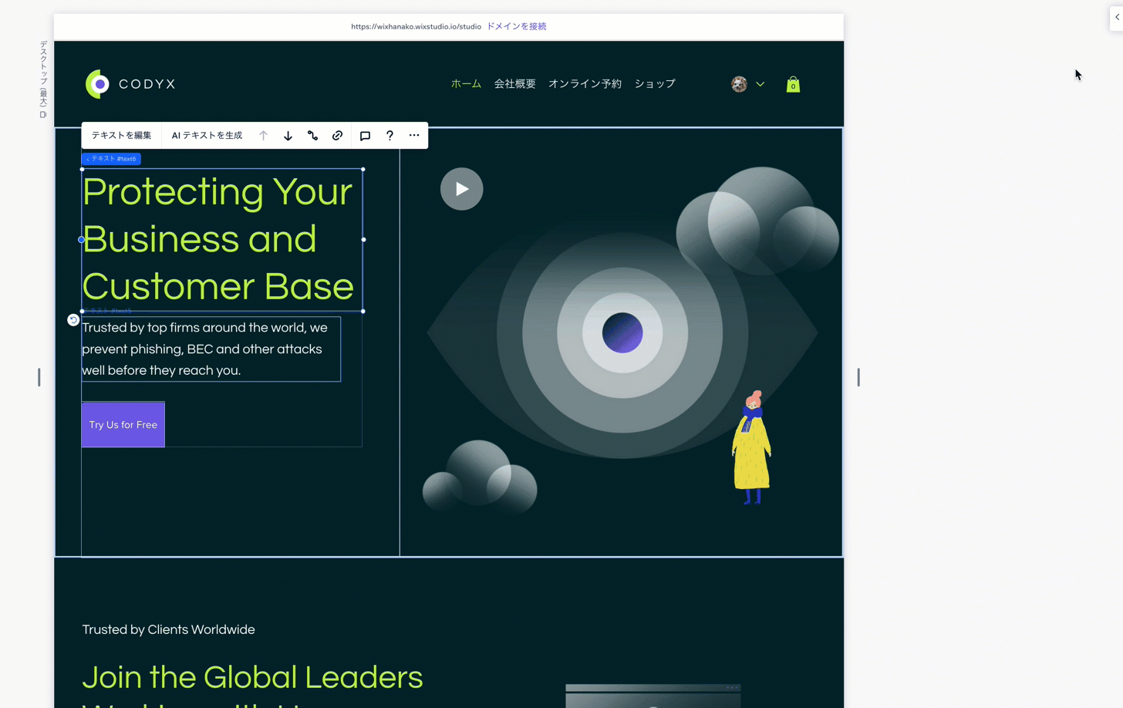Expand the collapsed right side panel
This screenshot has height=708, width=1123.
pyautogui.click(x=1116, y=17)
